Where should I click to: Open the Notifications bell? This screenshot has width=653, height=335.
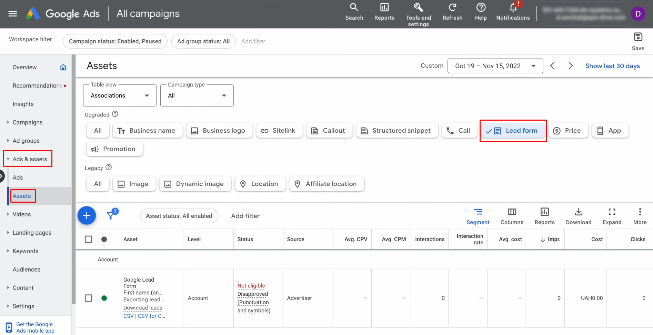[513, 12]
